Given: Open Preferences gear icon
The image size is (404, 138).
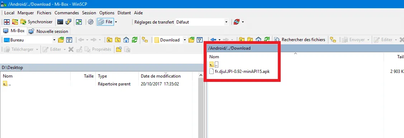Looking at the screenshot, I should (90, 22).
